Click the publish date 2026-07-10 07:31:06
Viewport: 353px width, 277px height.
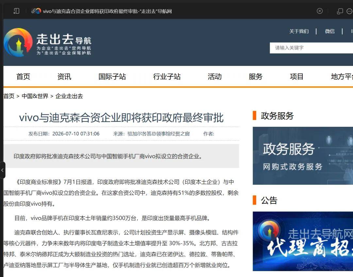click(x=76, y=134)
